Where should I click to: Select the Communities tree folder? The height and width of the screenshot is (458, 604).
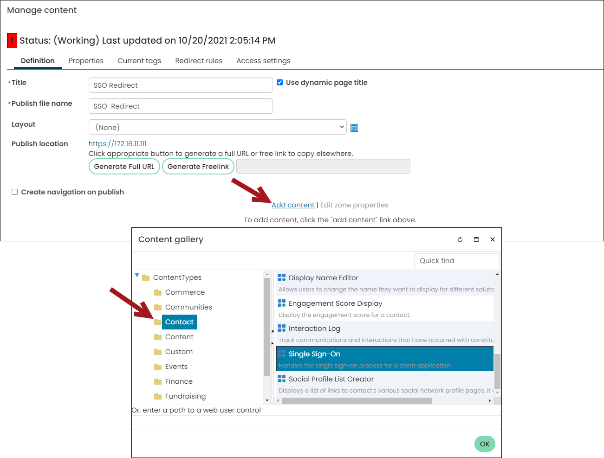pyautogui.click(x=188, y=307)
